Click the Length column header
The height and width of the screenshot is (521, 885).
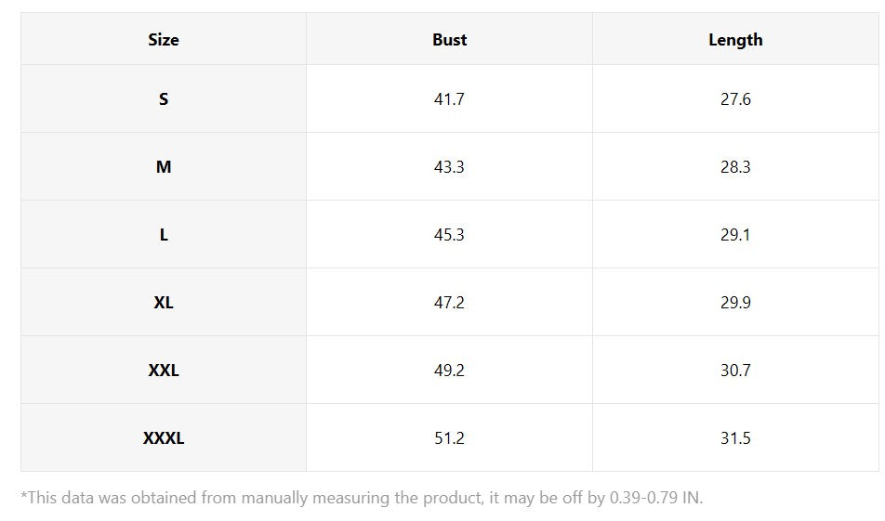[735, 40]
